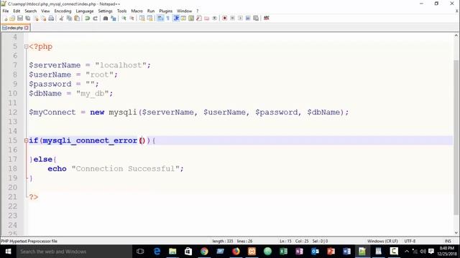Image resolution: width=460 pixels, height=258 pixels.
Task: Open the Macro menu
Action: click(x=137, y=11)
